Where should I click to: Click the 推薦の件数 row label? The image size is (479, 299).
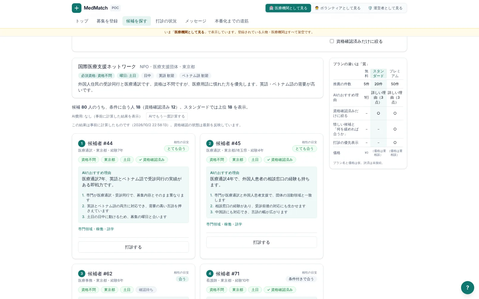tap(342, 84)
